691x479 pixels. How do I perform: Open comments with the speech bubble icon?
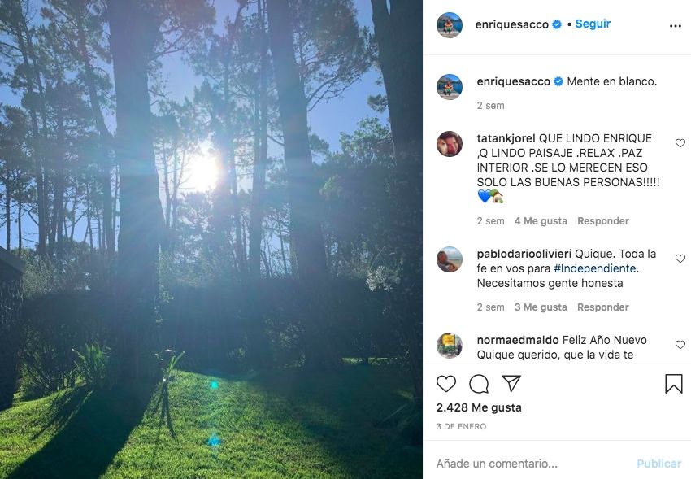(x=479, y=384)
